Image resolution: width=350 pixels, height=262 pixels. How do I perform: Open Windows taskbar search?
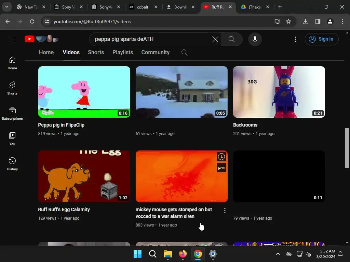153,254
